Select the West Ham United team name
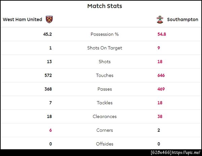Image resolution: width=202 pixels, height=156 pixels. coord(23,19)
